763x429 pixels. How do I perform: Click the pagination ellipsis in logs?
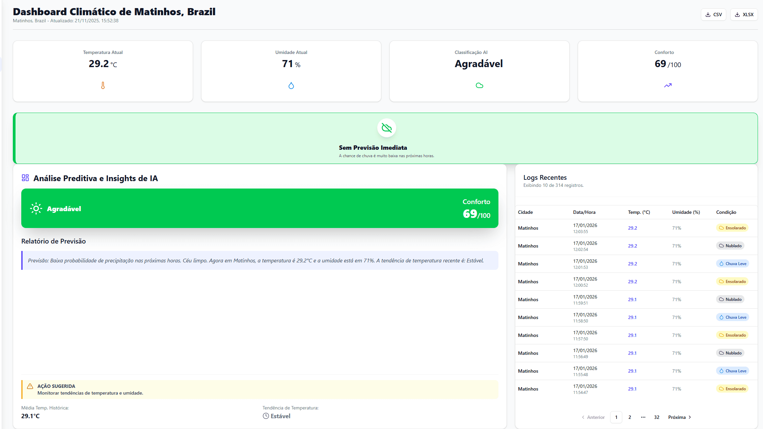coord(643,417)
